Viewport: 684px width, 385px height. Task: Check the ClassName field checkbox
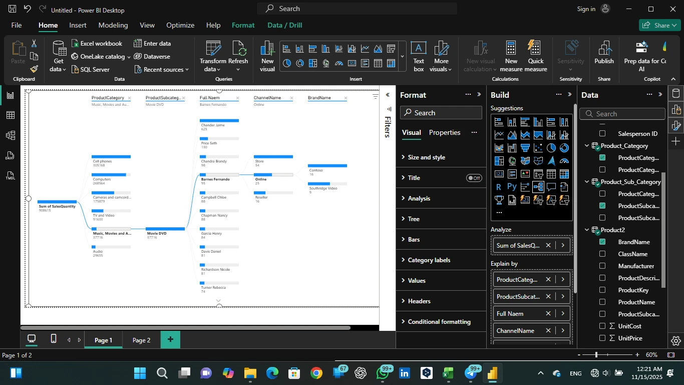coord(602,254)
